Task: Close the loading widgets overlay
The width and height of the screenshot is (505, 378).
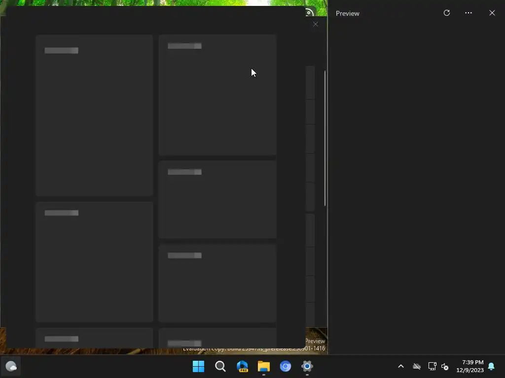Action: pos(316,24)
